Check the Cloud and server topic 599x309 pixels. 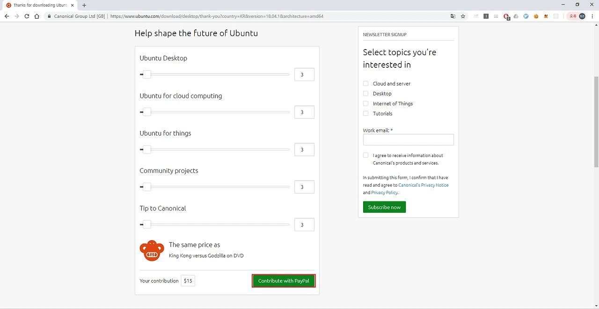coord(366,84)
